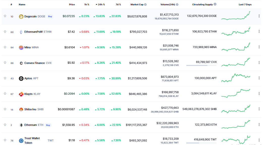269x145 pixels.
Task: Expand the options menu for Shiba Inu
Action: [259, 109]
